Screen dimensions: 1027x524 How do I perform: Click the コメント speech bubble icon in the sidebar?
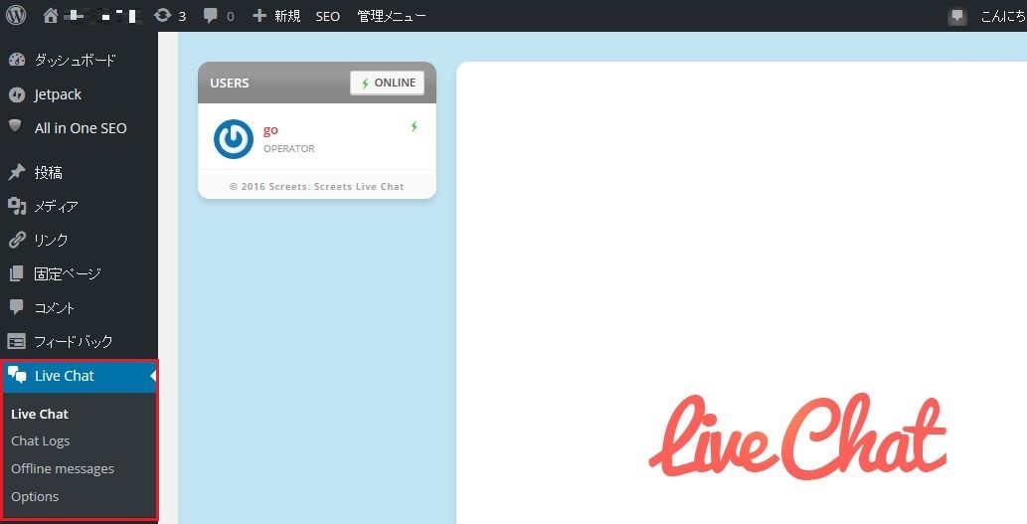coord(16,307)
